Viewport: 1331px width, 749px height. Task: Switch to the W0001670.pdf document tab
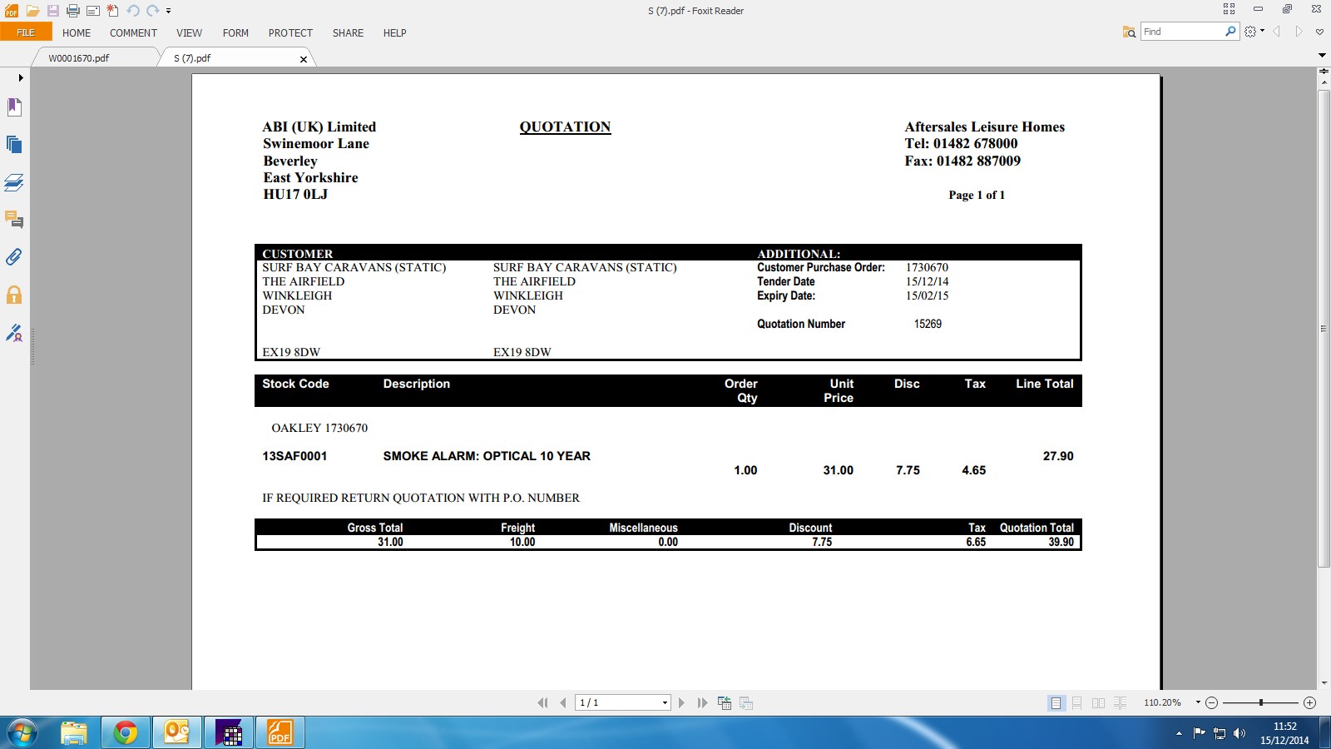tap(79, 58)
